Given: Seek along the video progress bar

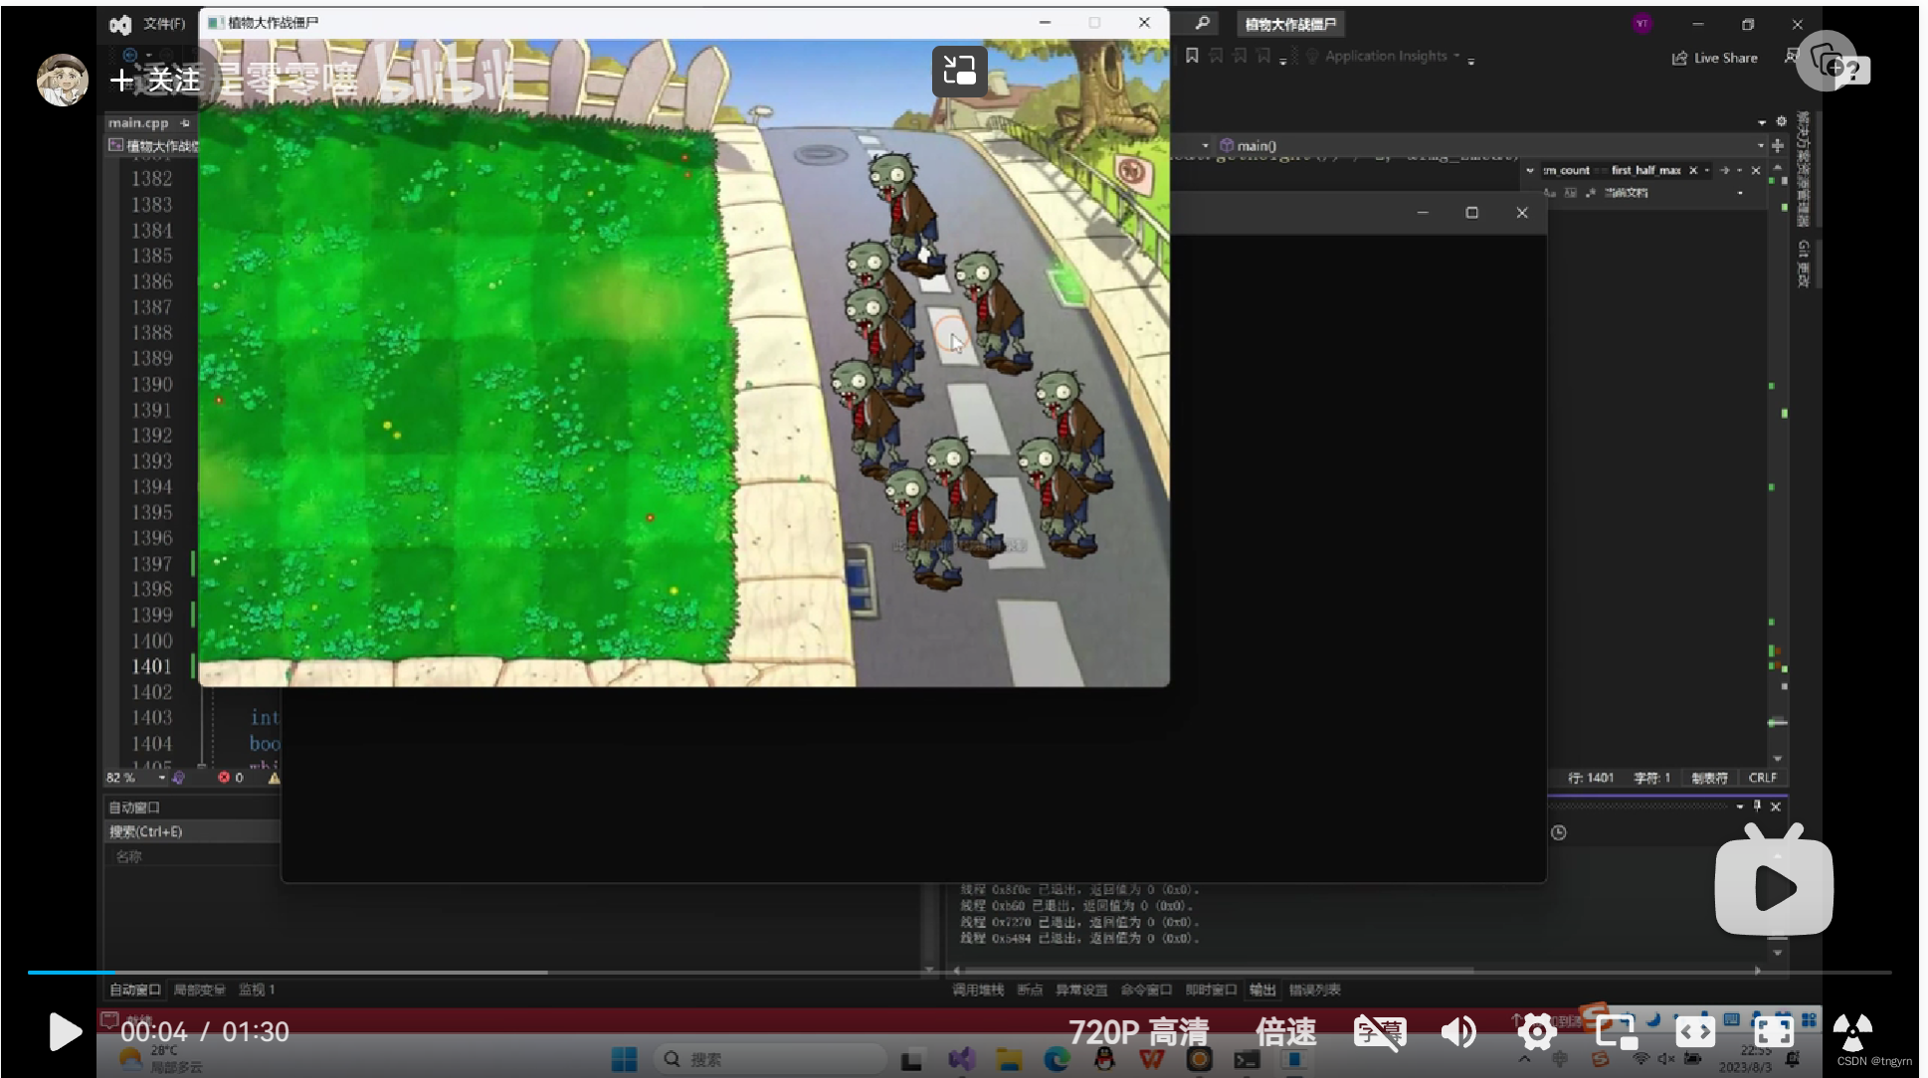Looking at the screenshot, I should [x=696, y=972].
